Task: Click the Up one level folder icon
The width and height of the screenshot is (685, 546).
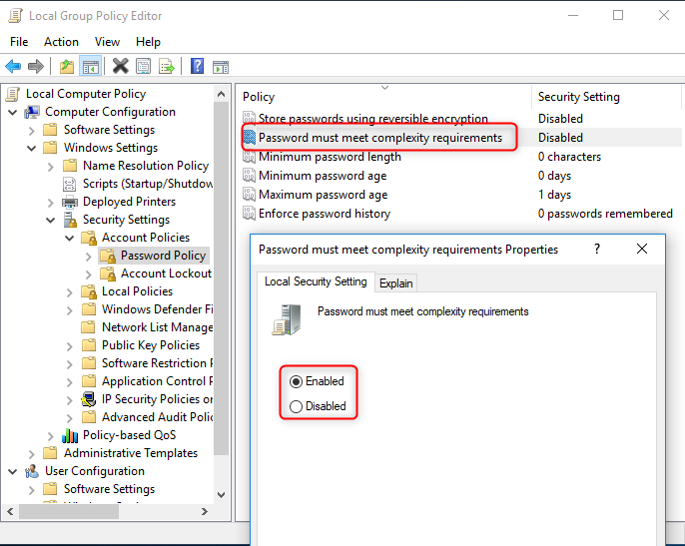Action: point(66,67)
